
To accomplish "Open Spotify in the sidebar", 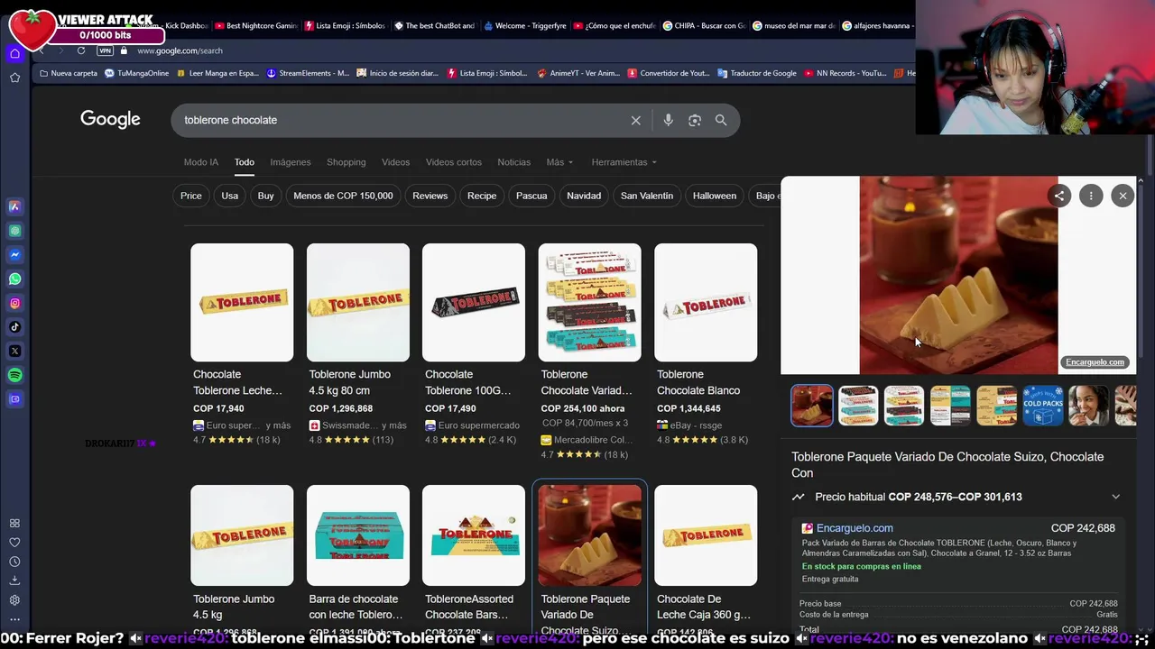I will click(14, 375).
